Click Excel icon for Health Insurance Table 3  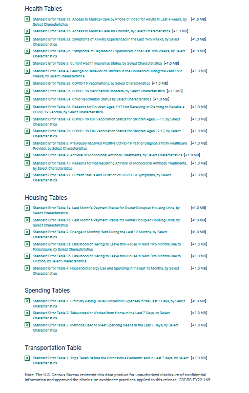pos(27,63)
